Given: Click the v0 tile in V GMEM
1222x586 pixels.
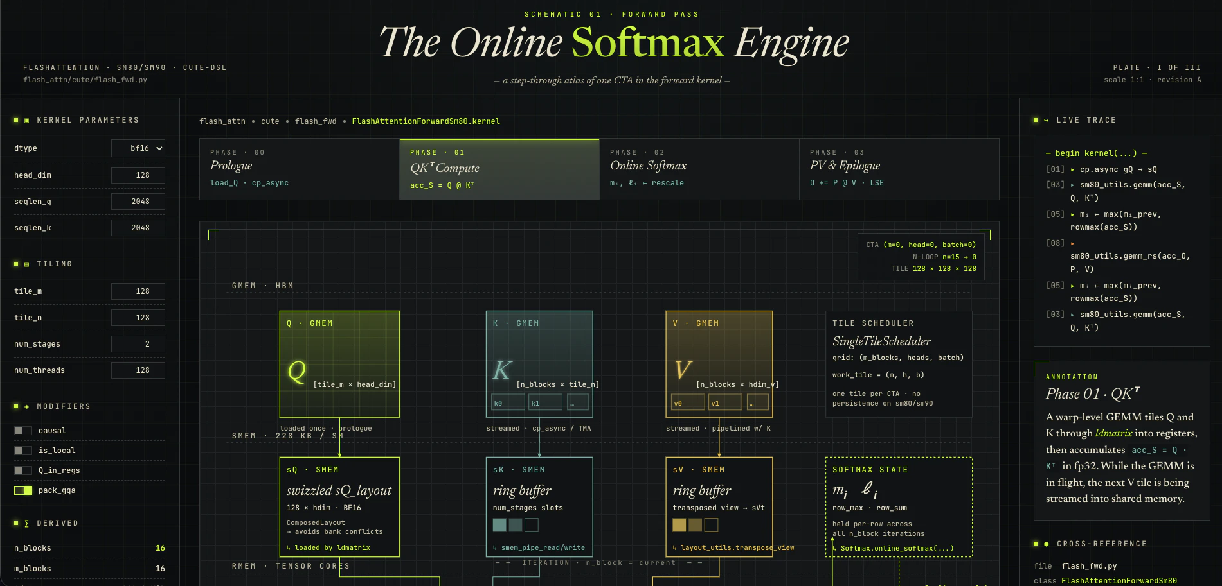Looking at the screenshot, I should click(688, 402).
